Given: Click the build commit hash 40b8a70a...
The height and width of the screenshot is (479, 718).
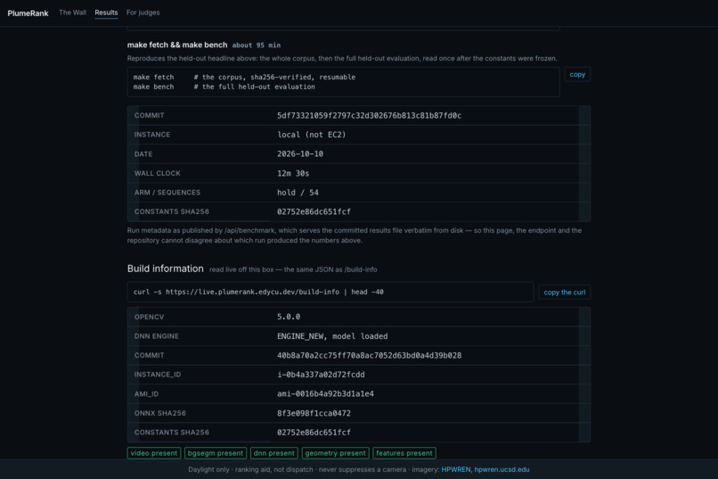Looking at the screenshot, I should [x=369, y=355].
